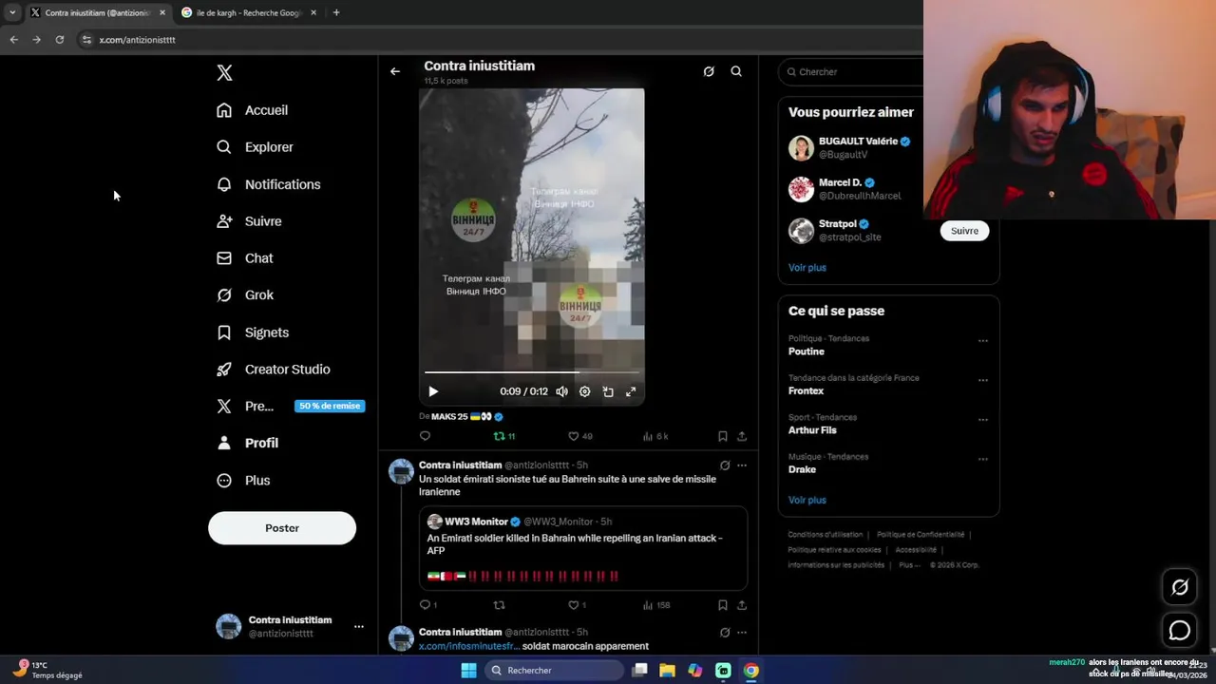The height and width of the screenshot is (684, 1216).
Task: Reload the page in Chrome
Action: pyautogui.click(x=60, y=40)
